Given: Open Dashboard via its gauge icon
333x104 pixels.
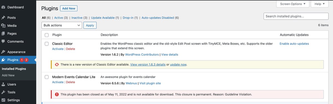Looking at the screenshot, I should click(x=3, y=7).
